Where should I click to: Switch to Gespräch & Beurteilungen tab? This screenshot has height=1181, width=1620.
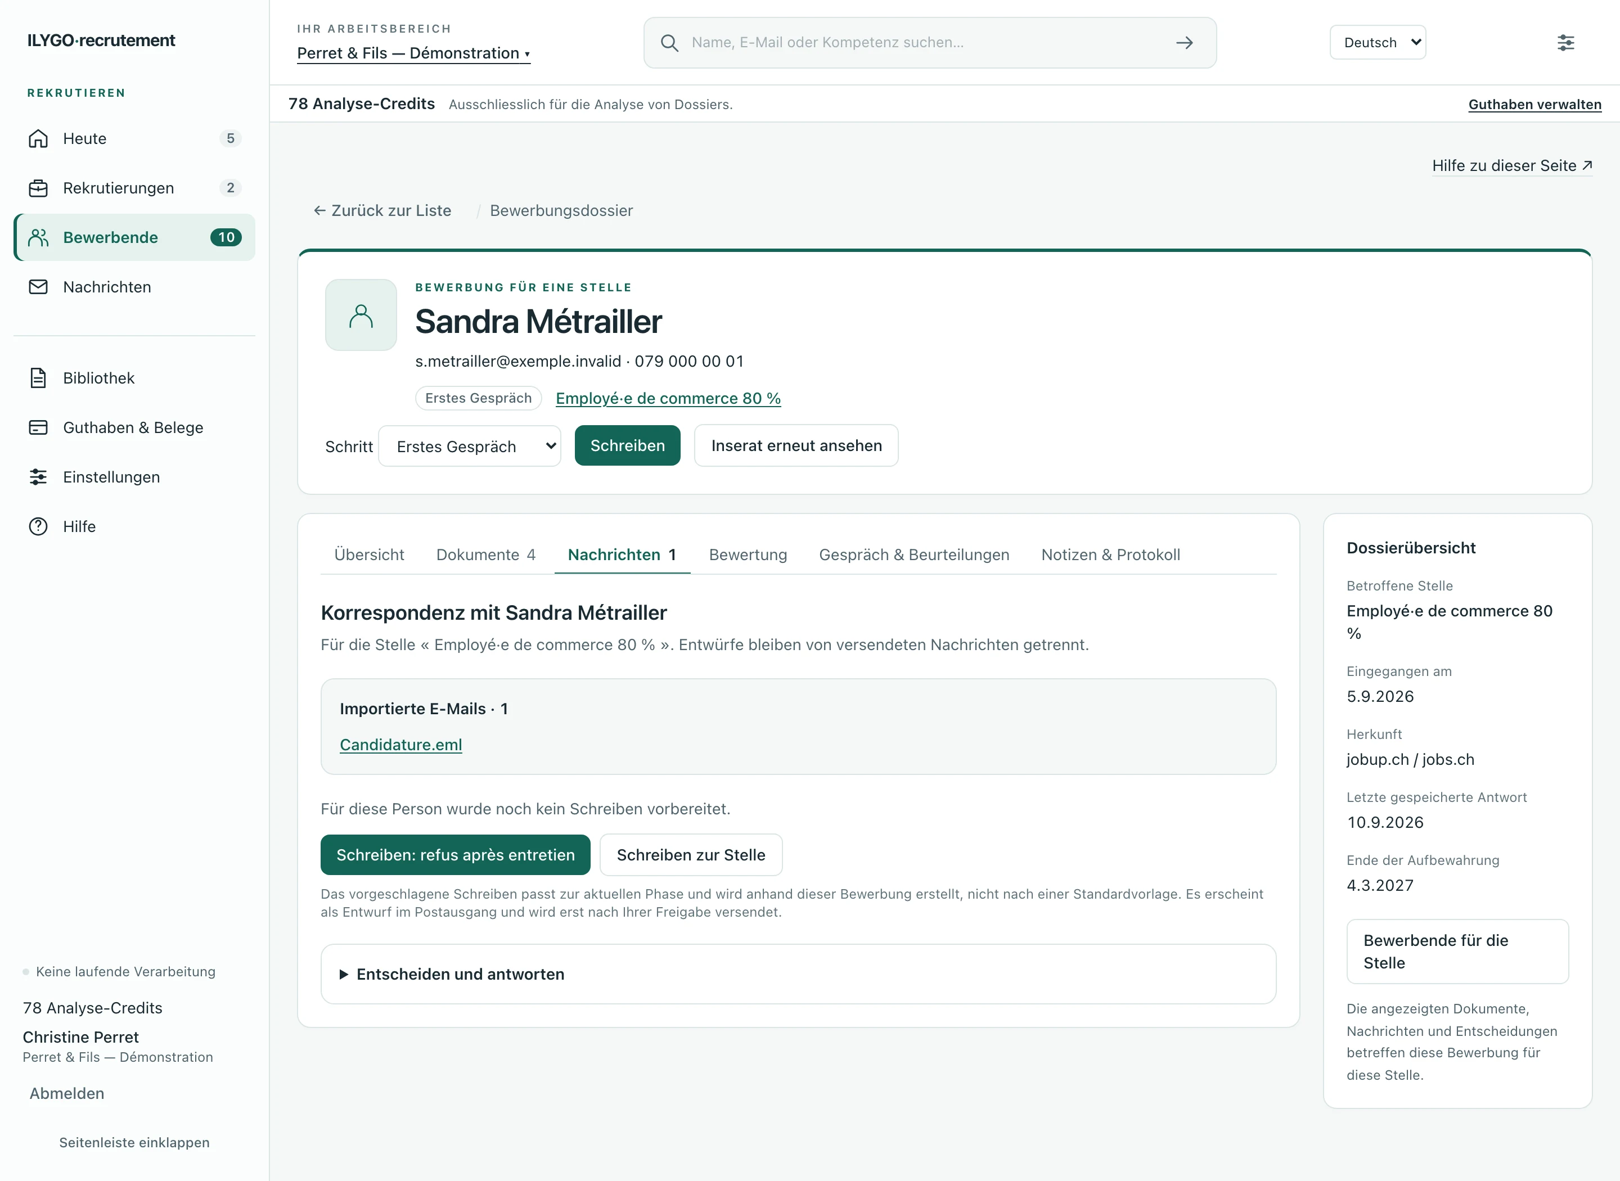click(x=913, y=555)
